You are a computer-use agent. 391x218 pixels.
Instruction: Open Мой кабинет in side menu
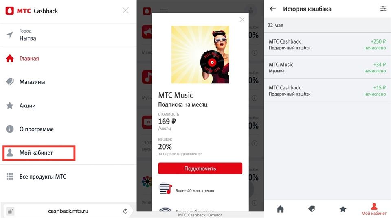point(39,153)
